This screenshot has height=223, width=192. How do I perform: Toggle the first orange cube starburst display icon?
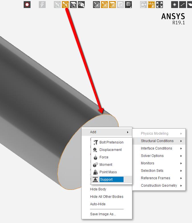point(104,5)
